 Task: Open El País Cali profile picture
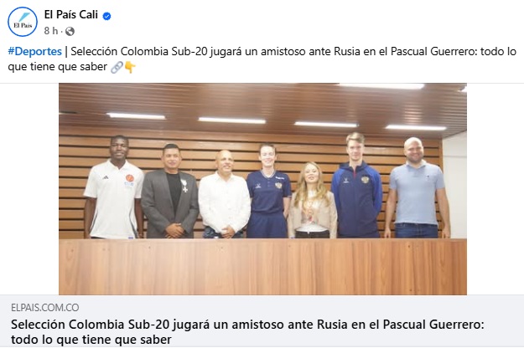23,22
